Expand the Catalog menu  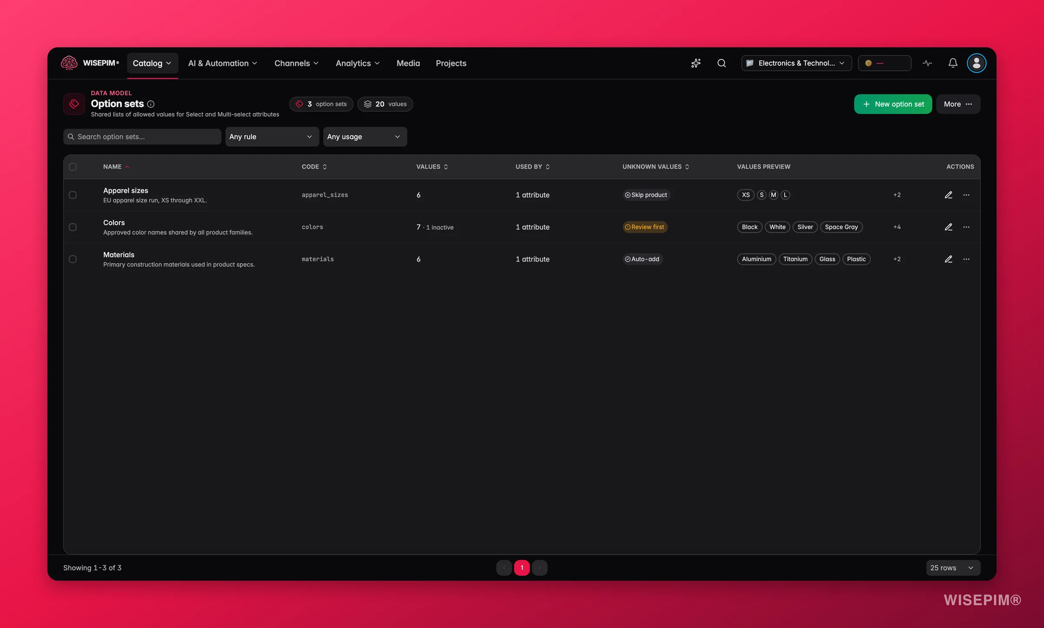click(x=152, y=63)
